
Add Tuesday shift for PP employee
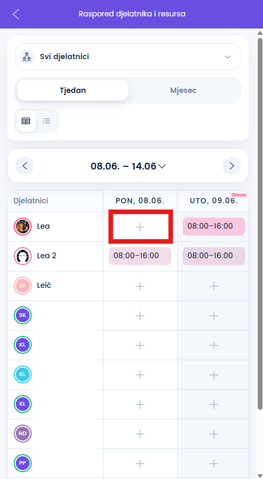pyautogui.click(x=214, y=463)
